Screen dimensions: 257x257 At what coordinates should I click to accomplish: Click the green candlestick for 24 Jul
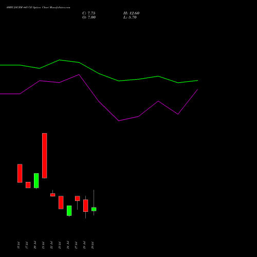[69, 211]
